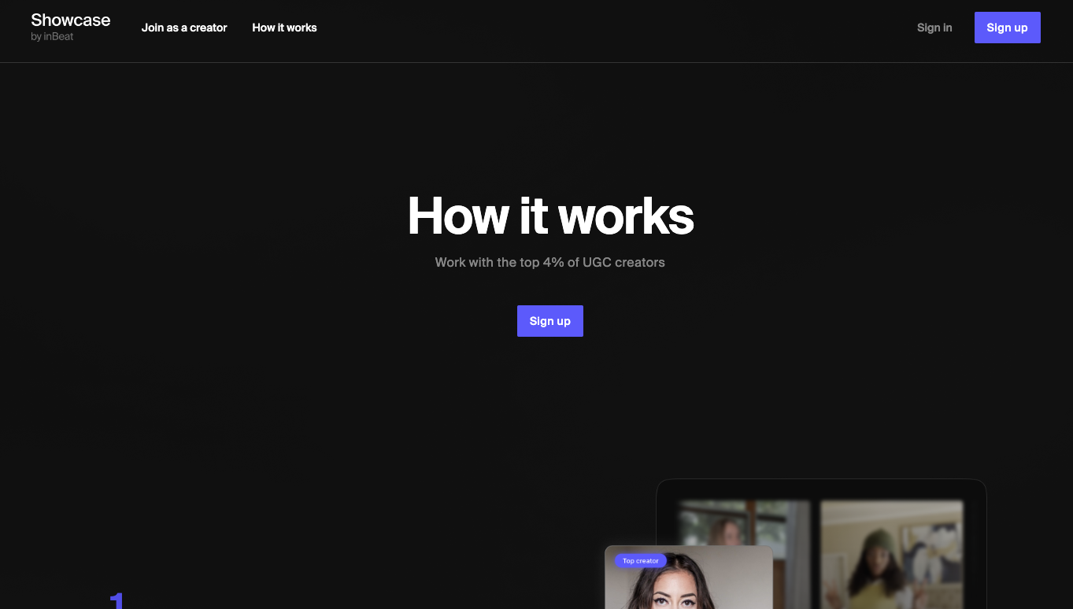Open the Join as a creator page
This screenshot has width=1073, height=609.
[x=184, y=28]
